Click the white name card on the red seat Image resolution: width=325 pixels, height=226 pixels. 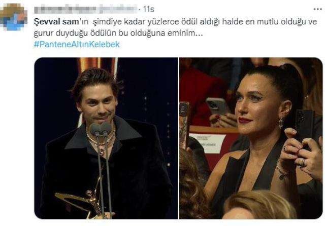pos(208,143)
